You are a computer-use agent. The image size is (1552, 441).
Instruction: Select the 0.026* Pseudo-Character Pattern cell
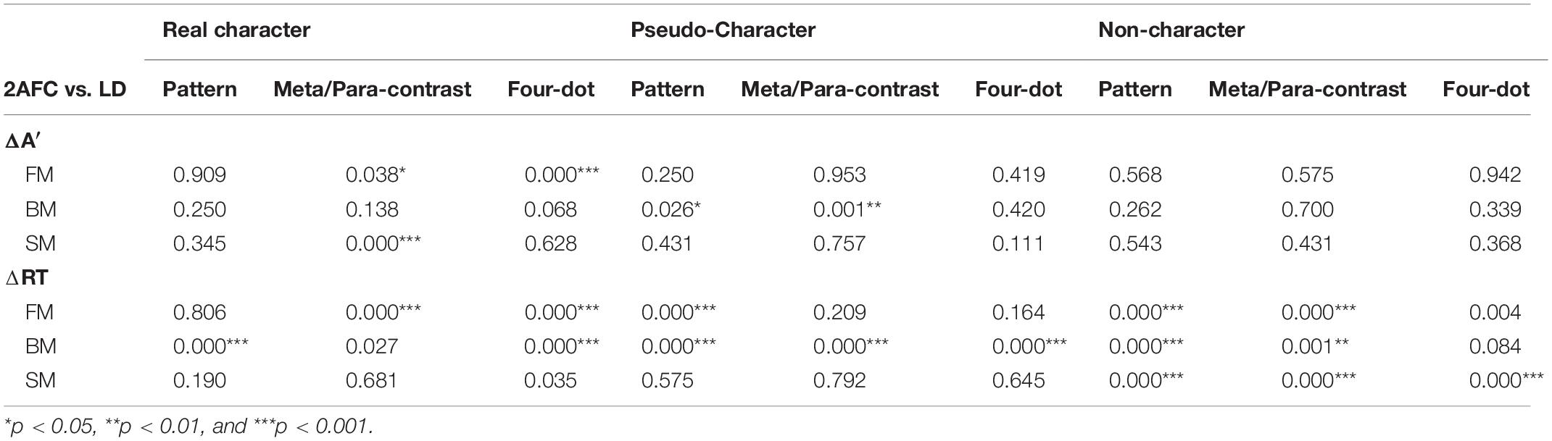(x=671, y=210)
